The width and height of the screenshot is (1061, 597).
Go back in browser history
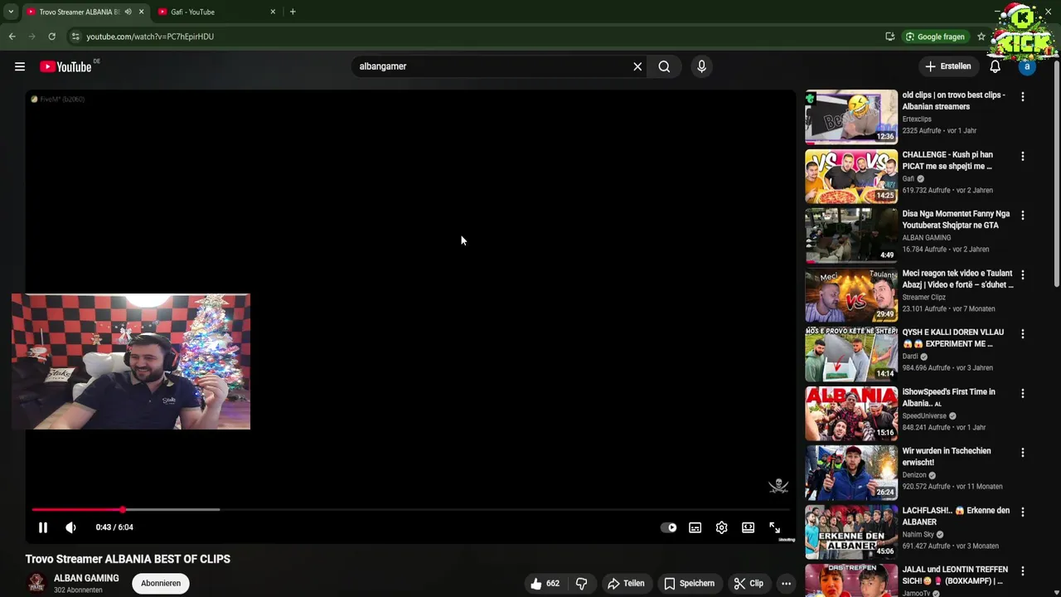[12, 36]
